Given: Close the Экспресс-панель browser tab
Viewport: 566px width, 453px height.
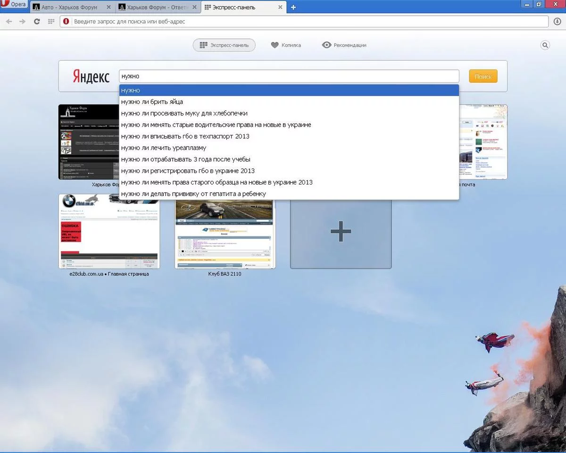Looking at the screenshot, I should (281, 8).
